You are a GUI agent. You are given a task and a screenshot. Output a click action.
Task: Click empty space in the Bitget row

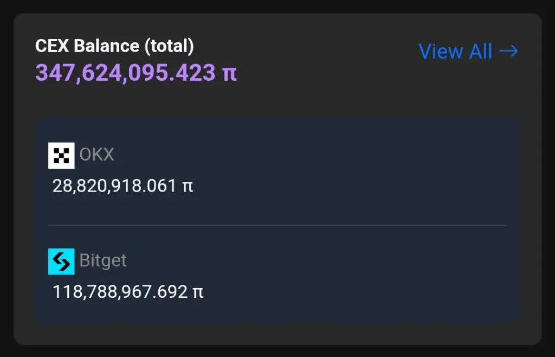(x=352, y=277)
